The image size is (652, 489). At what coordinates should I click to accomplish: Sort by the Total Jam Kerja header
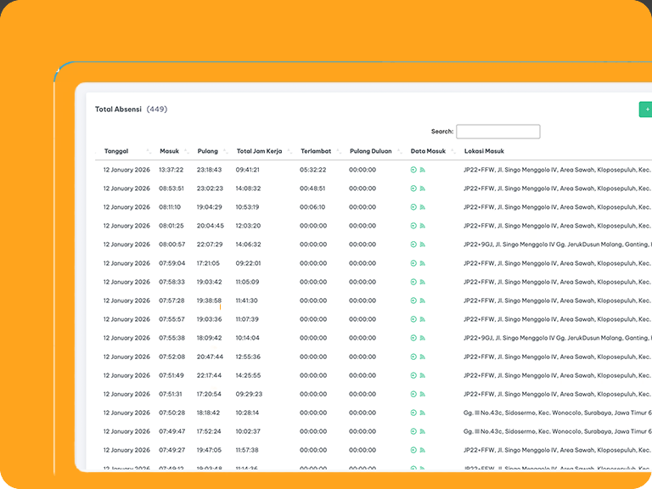pyautogui.click(x=259, y=151)
